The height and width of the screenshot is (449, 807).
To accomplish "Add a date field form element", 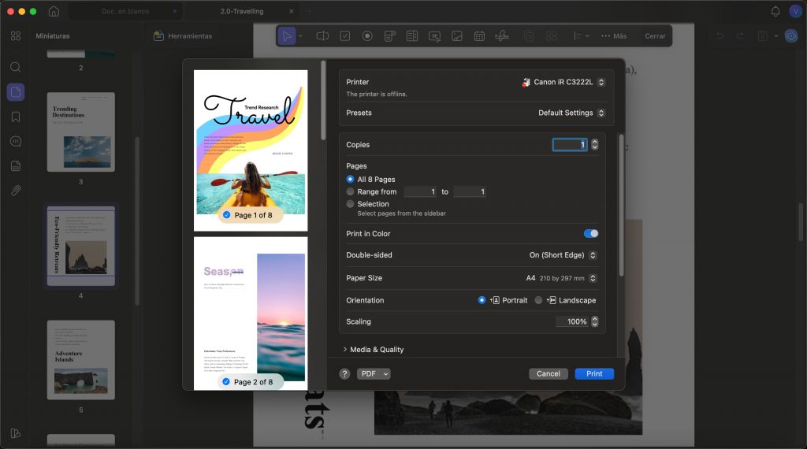I will click(x=479, y=36).
